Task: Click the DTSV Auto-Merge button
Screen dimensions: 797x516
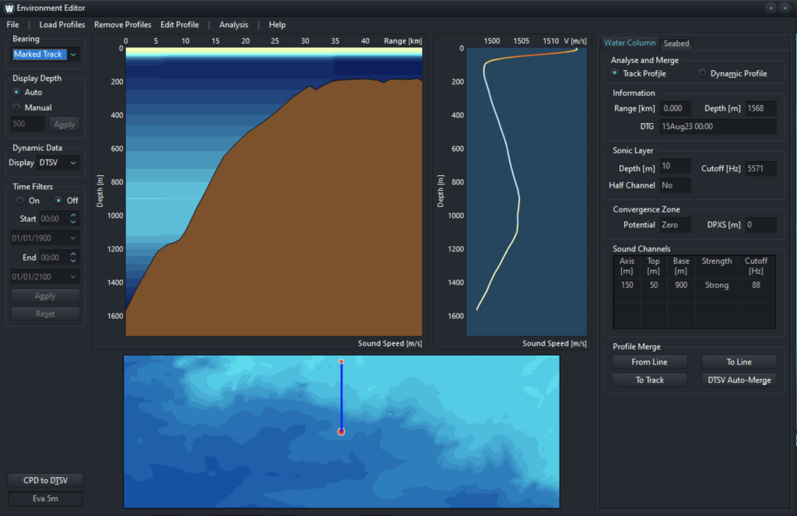Action: tap(738, 380)
